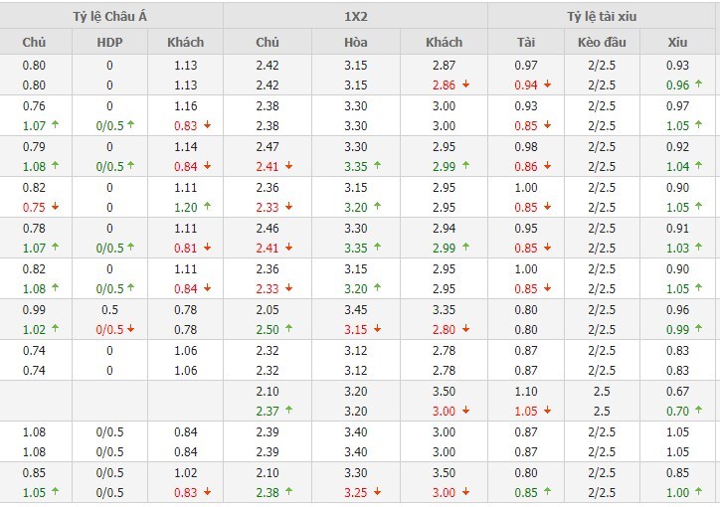Select the 1X2 header tab
This screenshot has height=507, width=720.
click(355, 15)
